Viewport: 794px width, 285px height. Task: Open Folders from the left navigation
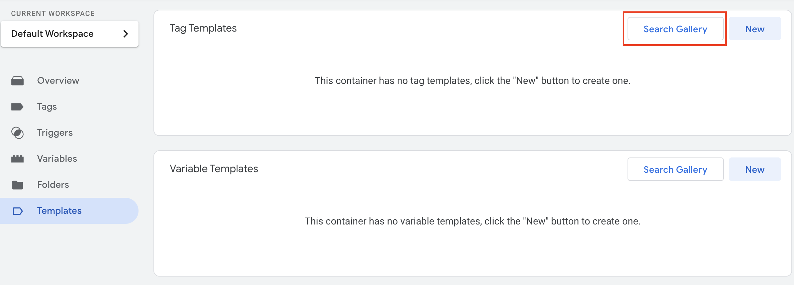53,185
